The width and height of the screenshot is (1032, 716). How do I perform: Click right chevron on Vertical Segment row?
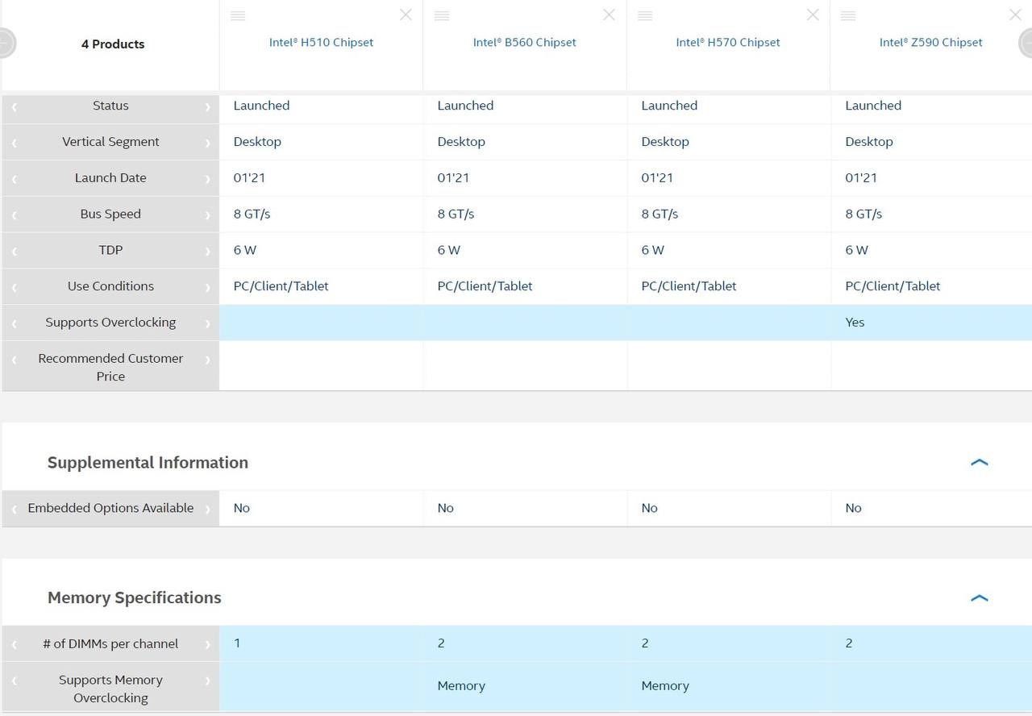coord(207,143)
